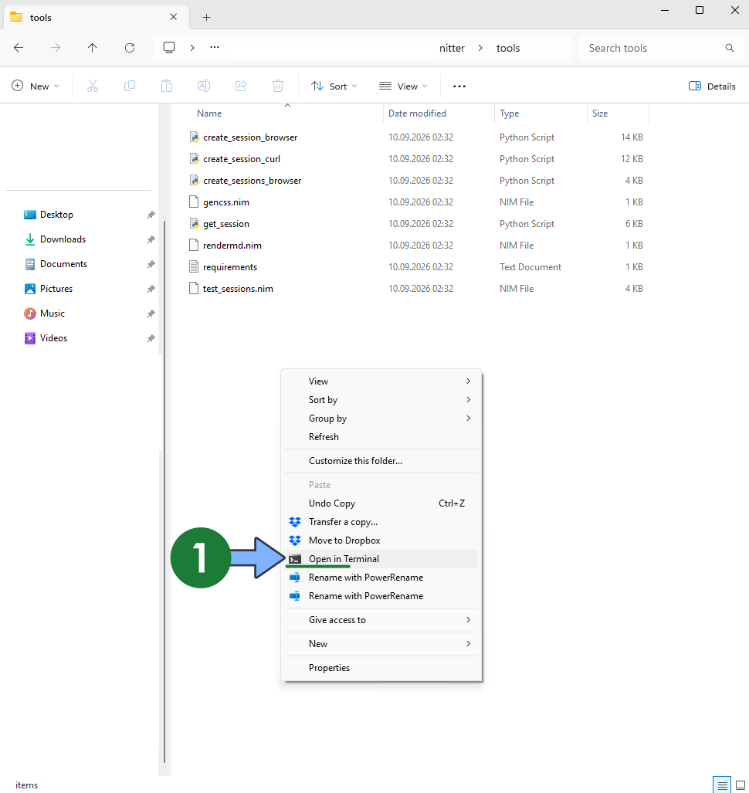The image size is (749, 793).
Task: Click the This PC monitor icon in address bar
Action: click(x=169, y=48)
